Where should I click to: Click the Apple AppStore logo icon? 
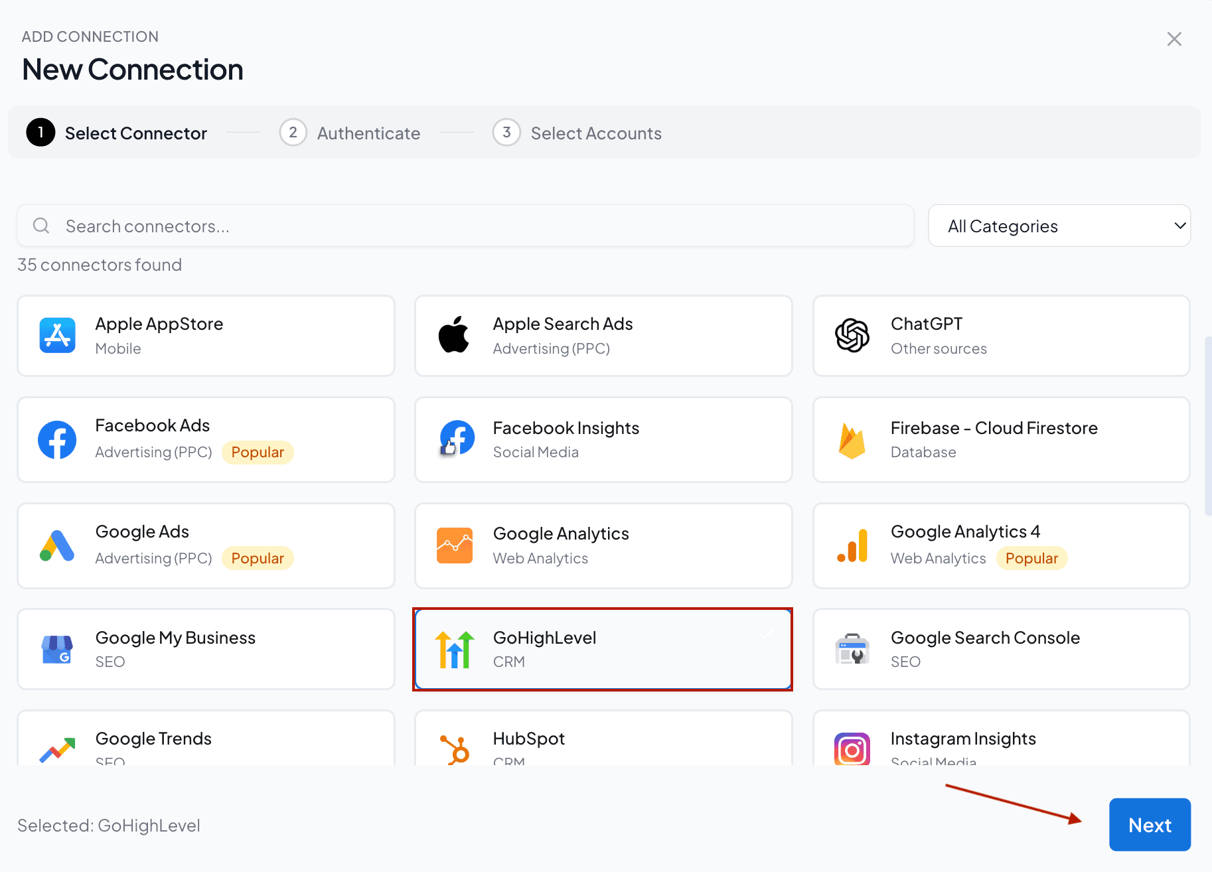pos(57,335)
